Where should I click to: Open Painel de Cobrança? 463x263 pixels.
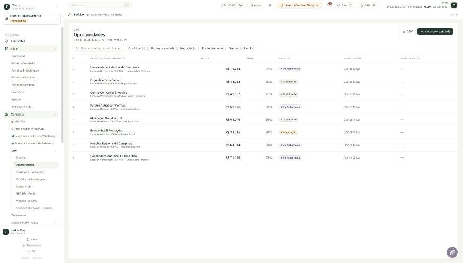(23, 78)
